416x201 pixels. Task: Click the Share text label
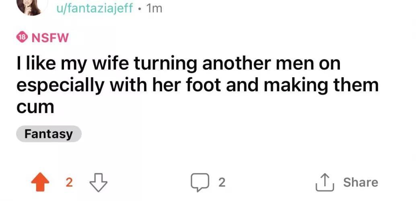(x=360, y=183)
